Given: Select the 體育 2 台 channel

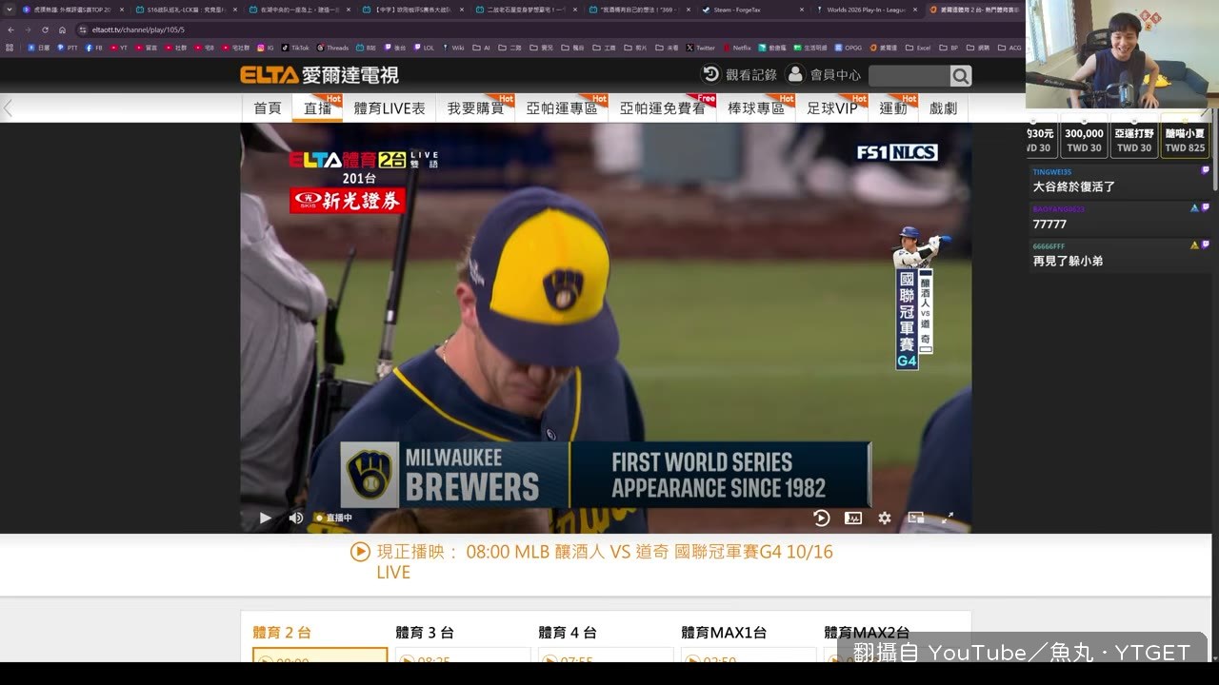Looking at the screenshot, I should tap(282, 633).
